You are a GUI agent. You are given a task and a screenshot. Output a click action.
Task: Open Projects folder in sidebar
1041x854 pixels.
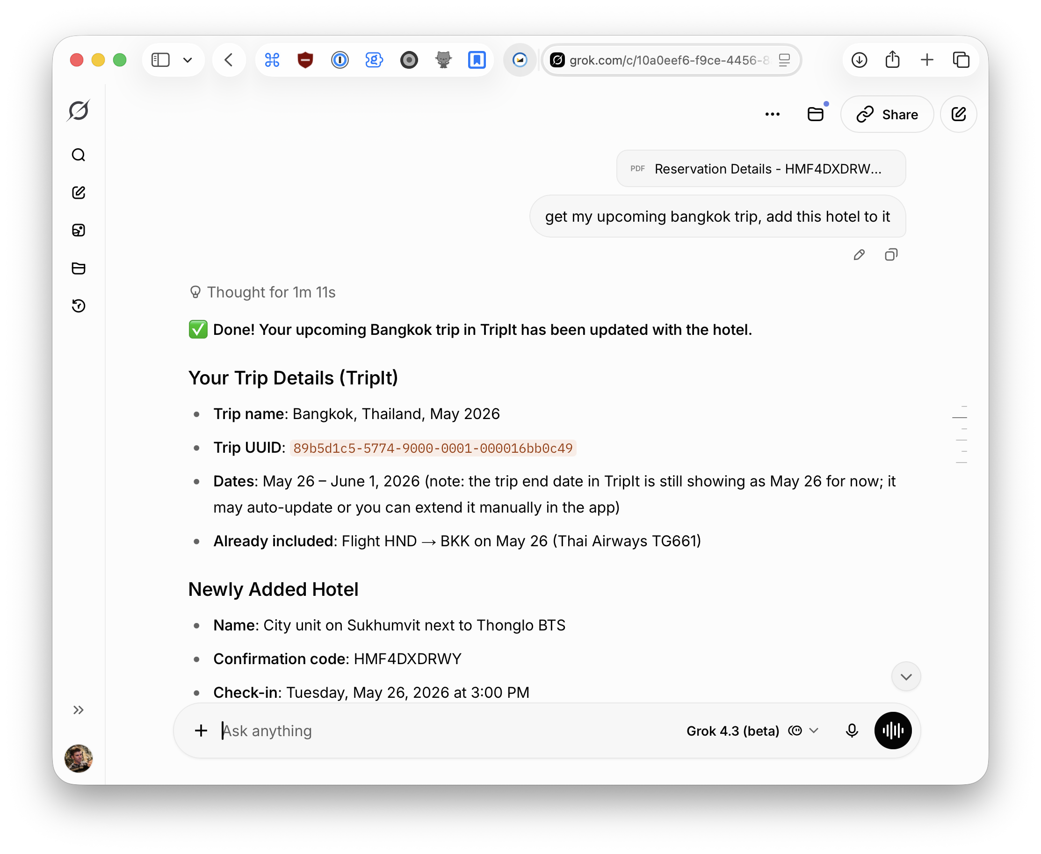point(79,268)
